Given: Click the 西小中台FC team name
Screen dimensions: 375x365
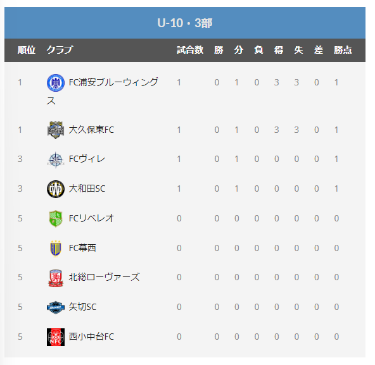Looking at the screenshot, I should [91, 337].
